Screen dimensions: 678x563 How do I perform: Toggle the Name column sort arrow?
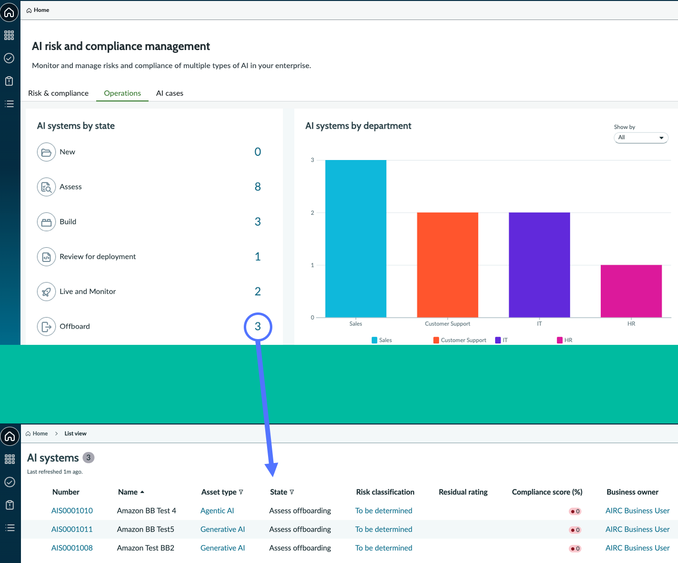coord(142,492)
